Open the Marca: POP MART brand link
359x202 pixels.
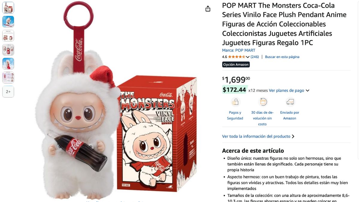pos(239,50)
